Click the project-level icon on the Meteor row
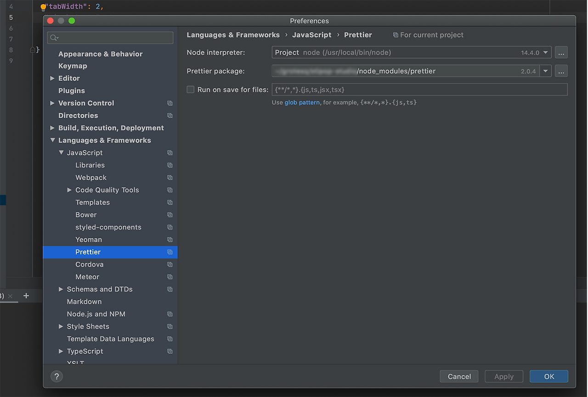Viewport: 588px width, 397px height. point(170,277)
